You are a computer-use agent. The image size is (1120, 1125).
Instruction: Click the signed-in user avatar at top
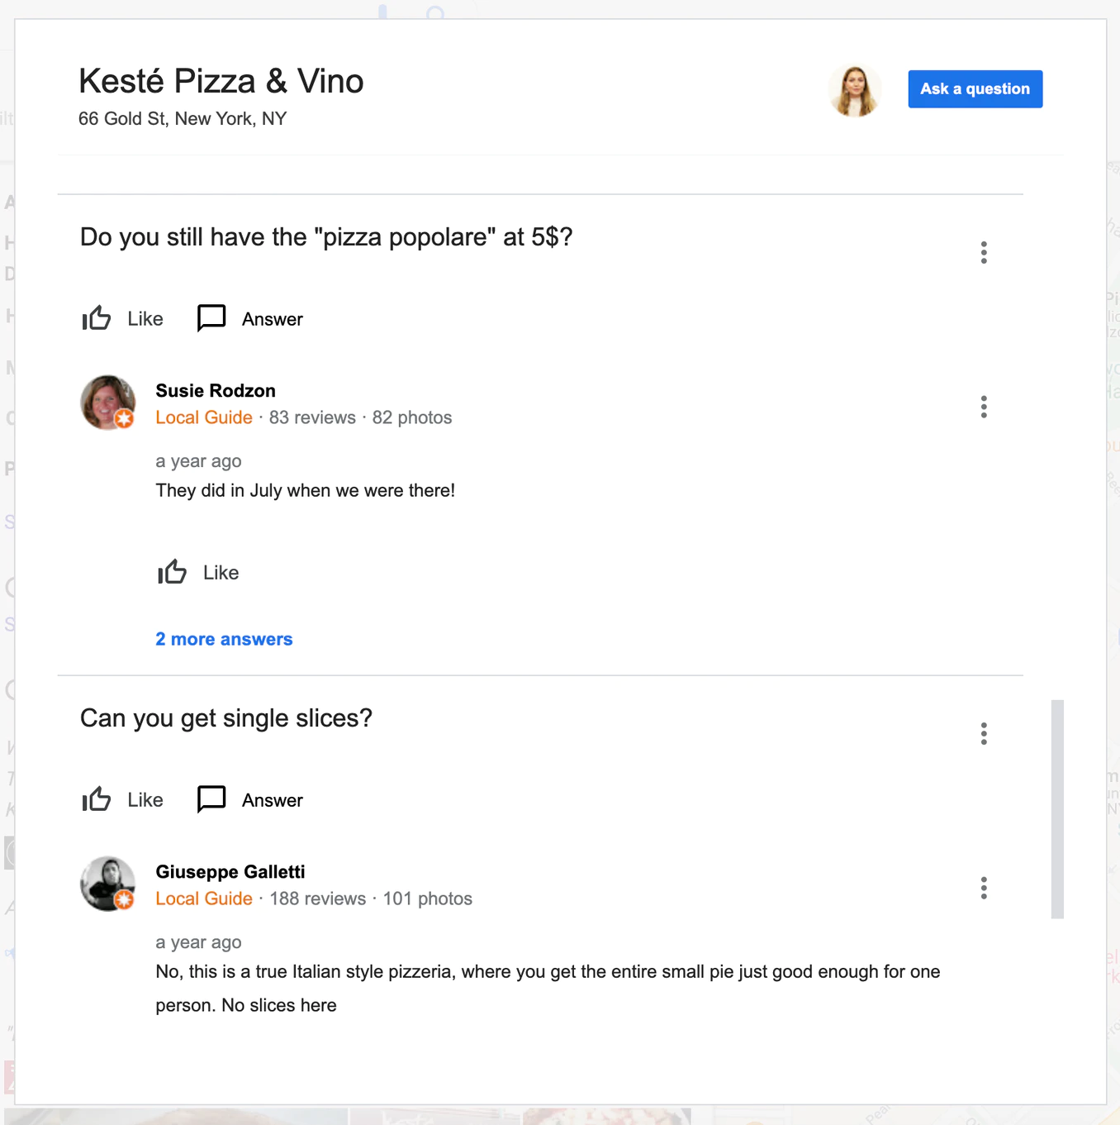point(855,90)
